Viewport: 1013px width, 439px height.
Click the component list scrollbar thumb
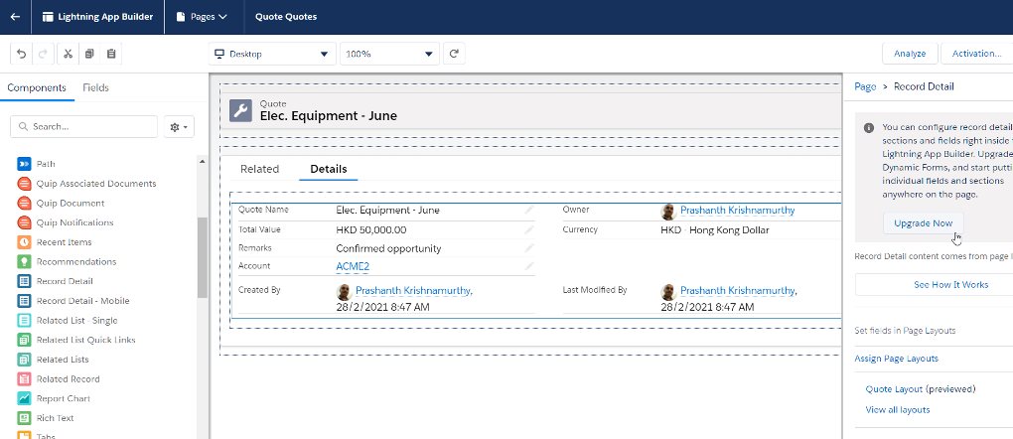203,256
